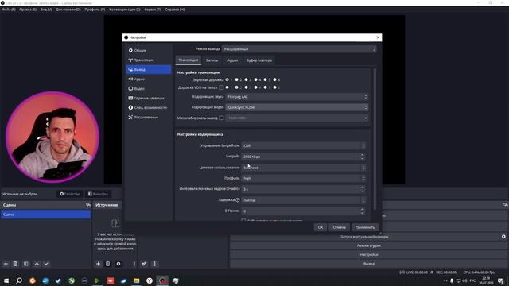Click OK in the settings dialog
509x286 pixels.
click(x=321, y=227)
